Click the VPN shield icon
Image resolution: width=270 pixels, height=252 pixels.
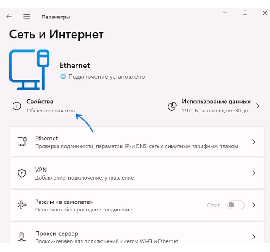[x=22, y=173]
